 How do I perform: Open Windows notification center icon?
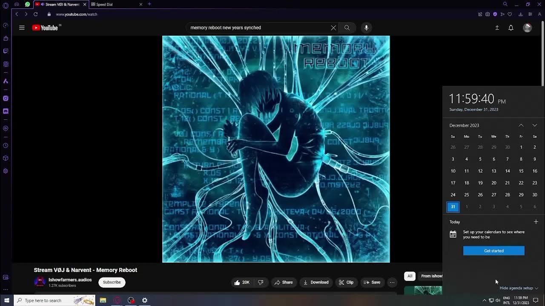(x=536, y=300)
